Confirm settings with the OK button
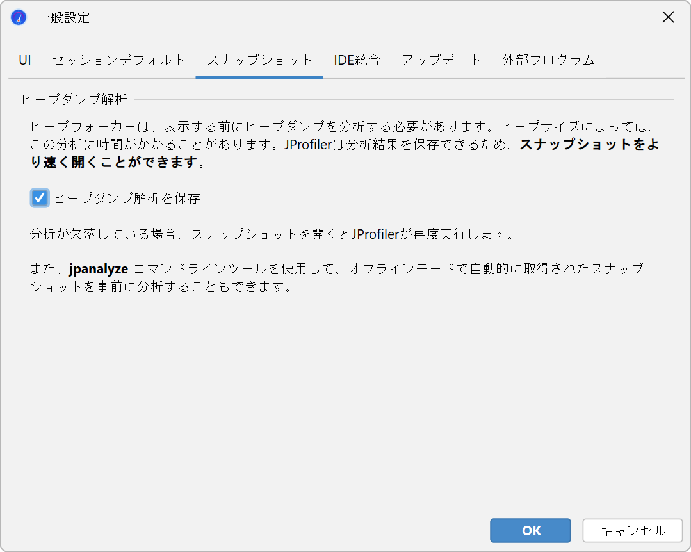 tap(531, 530)
